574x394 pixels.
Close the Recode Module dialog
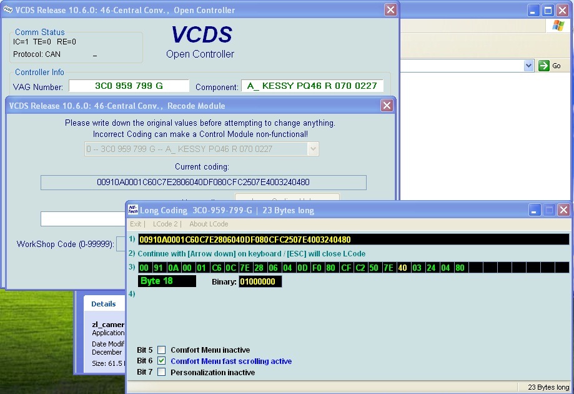[x=387, y=106]
